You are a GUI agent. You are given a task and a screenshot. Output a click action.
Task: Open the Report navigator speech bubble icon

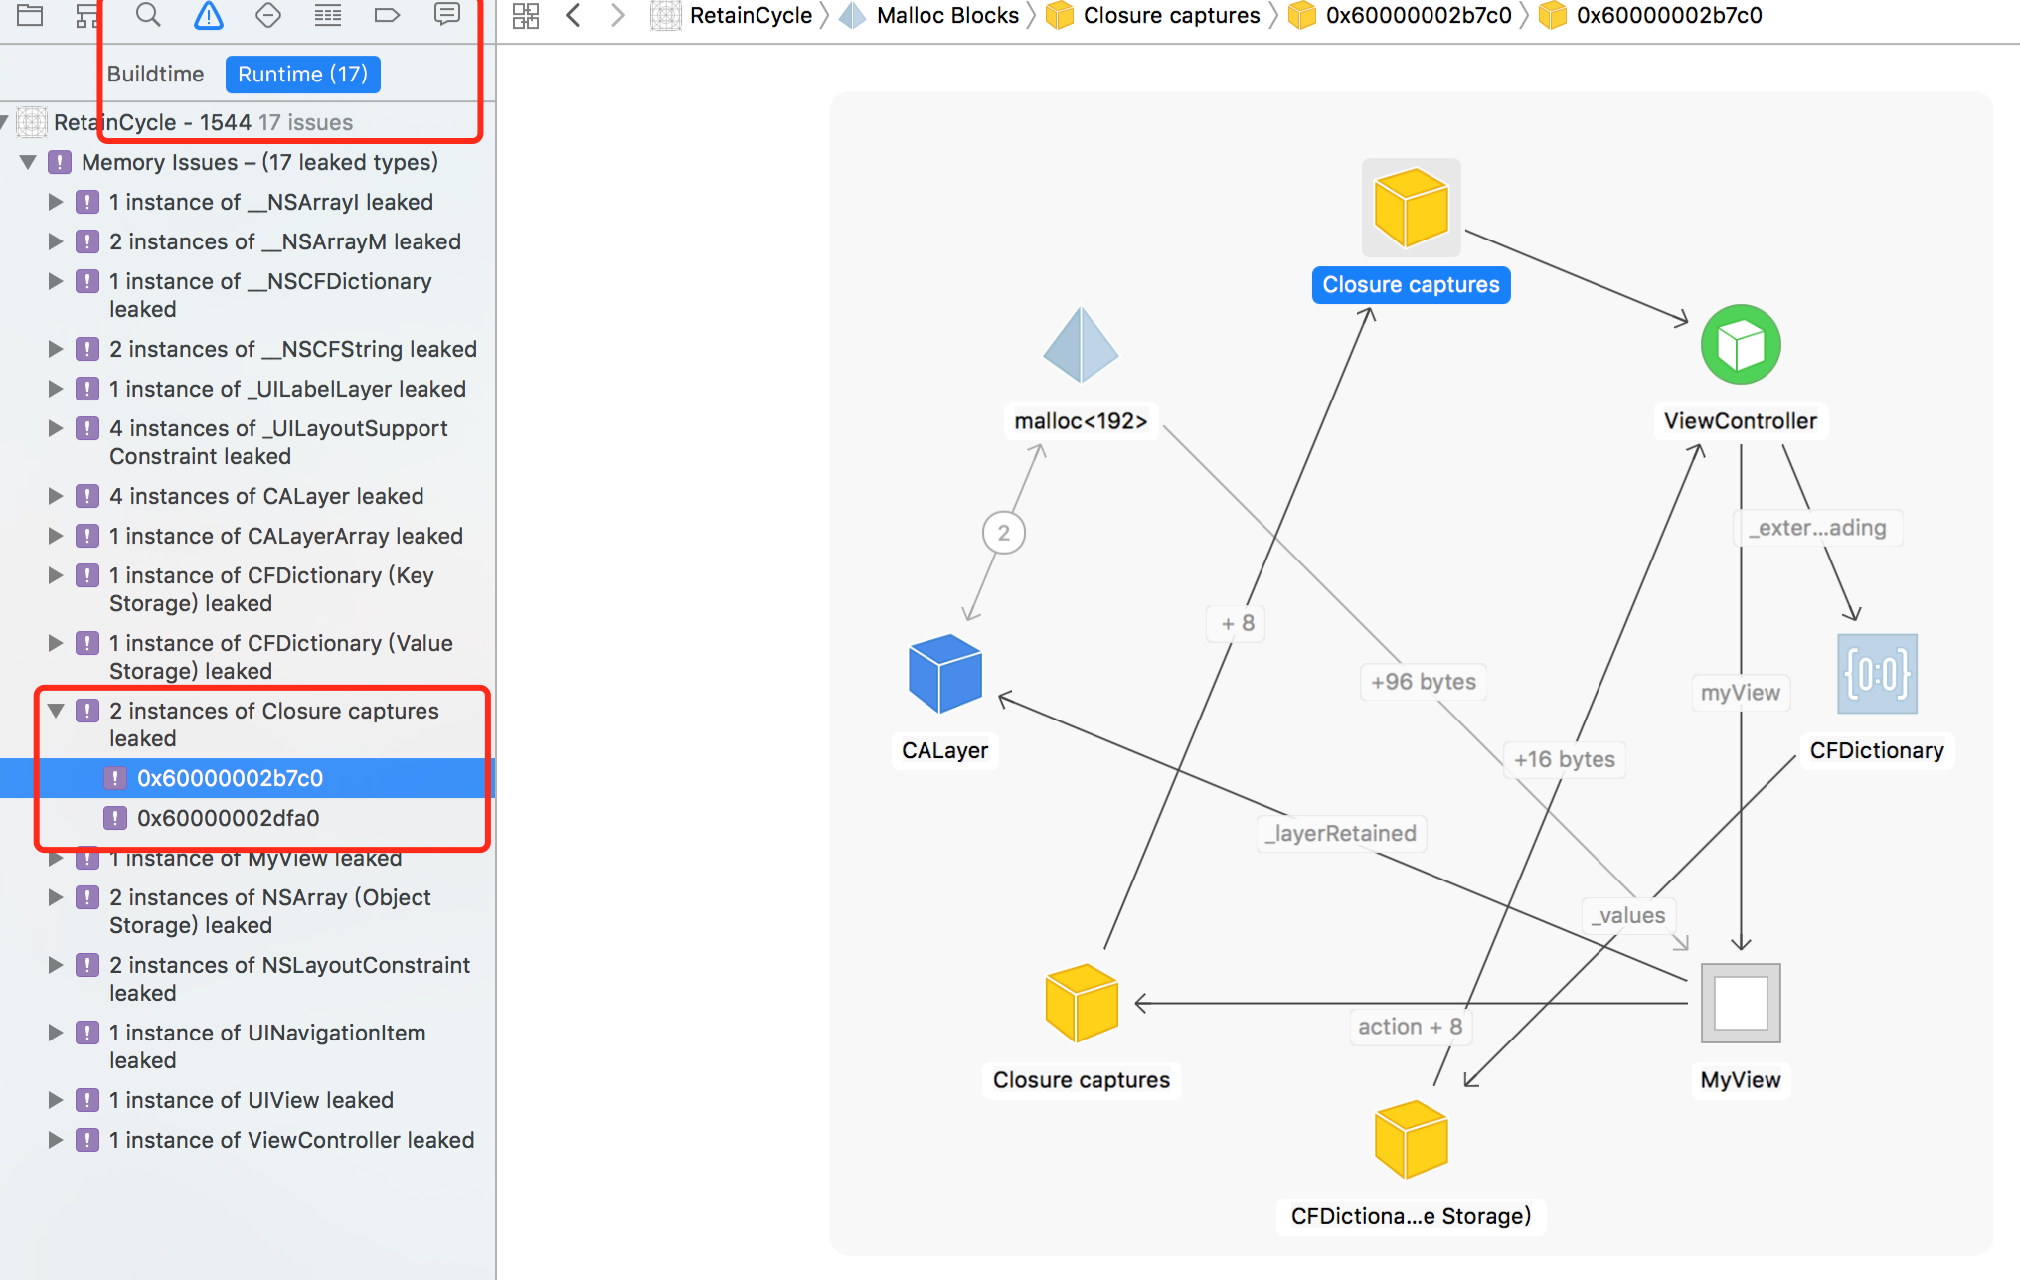click(x=447, y=15)
